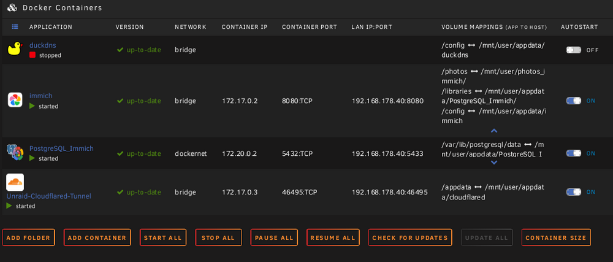This screenshot has height=262, width=613.
Task: Click container IP 172.20.0.2
Action: pos(239,153)
